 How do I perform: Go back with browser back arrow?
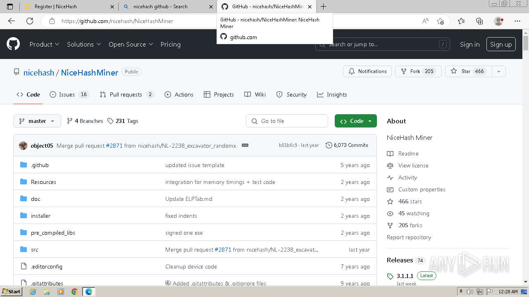12,21
